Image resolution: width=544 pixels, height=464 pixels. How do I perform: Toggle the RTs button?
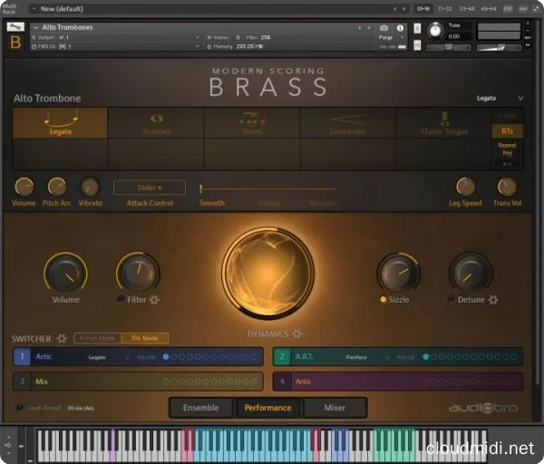pos(507,131)
